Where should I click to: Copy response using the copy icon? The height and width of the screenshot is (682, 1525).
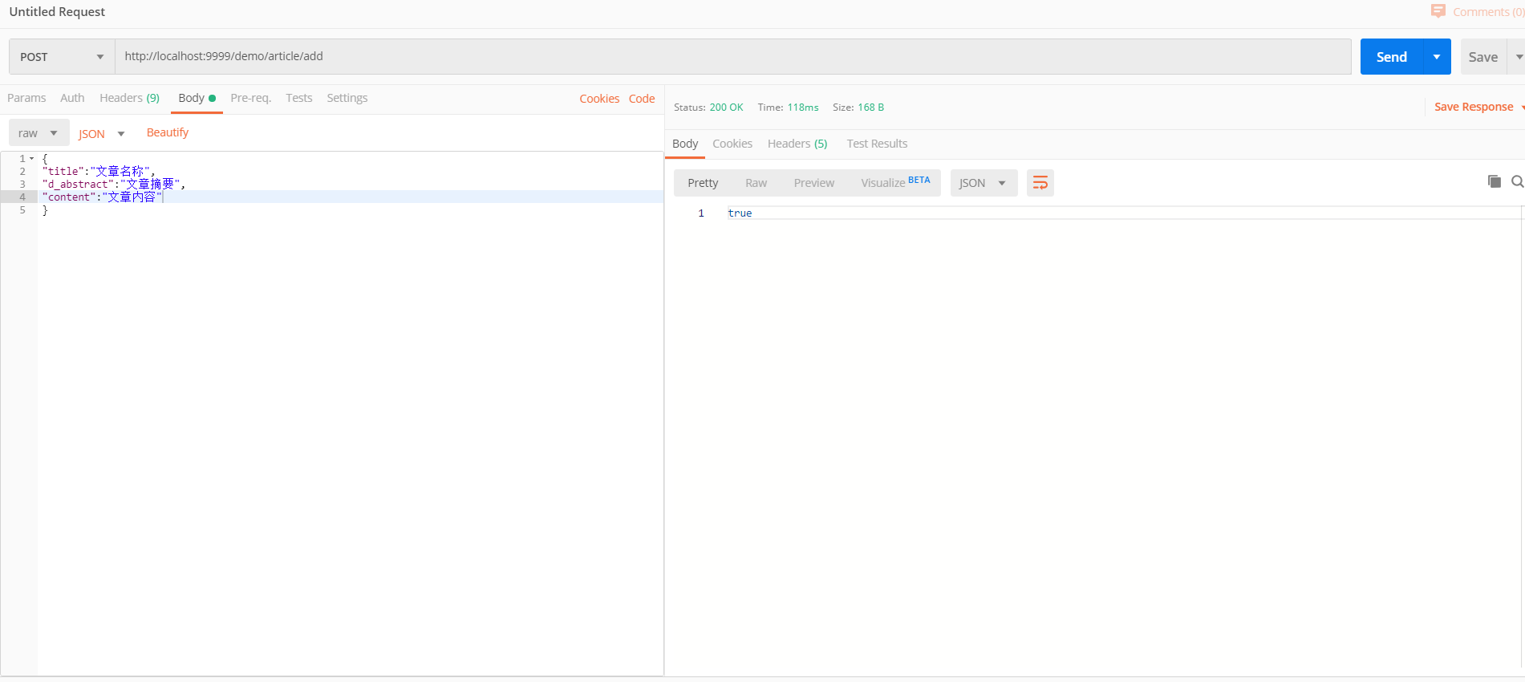[x=1494, y=181]
